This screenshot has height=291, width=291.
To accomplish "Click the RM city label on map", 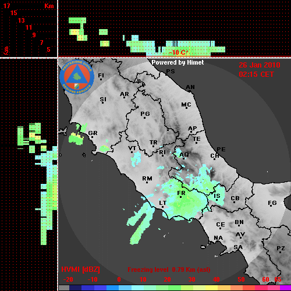I will tap(147, 178).
